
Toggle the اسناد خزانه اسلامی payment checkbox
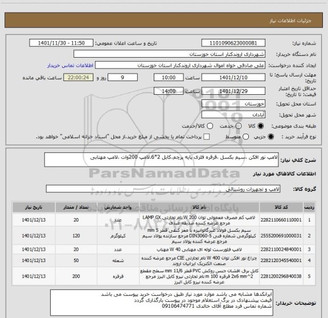[207, 137]
